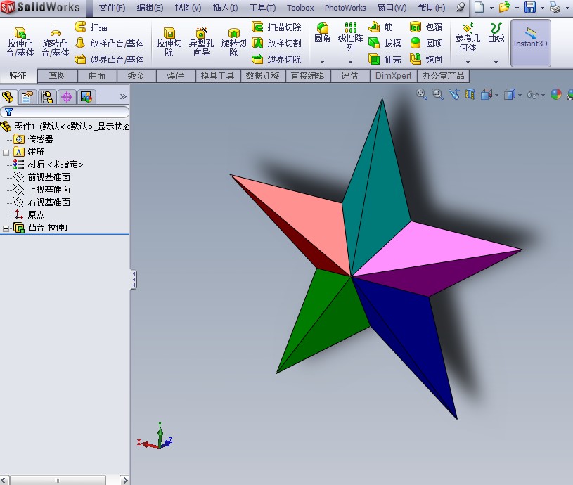The image size is (573, 485).
Task: Click Zoom to Area magnifier icon
Action: [438, 95]
